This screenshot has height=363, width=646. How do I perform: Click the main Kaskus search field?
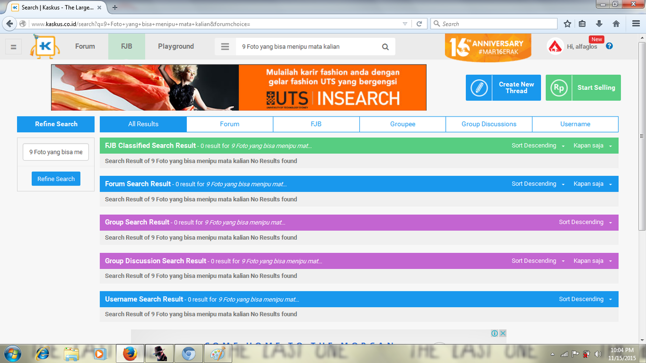308,46
